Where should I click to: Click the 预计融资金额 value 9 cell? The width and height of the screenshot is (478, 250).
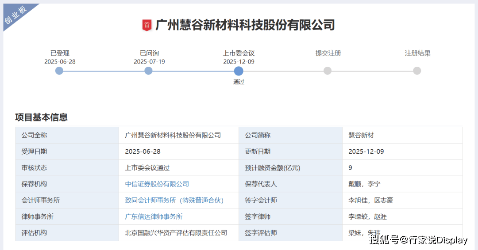click(x=351, y=168)
